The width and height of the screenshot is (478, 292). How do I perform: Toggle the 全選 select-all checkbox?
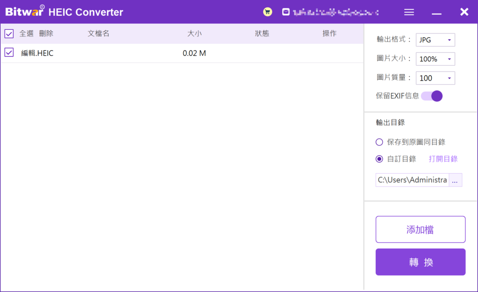(x=9, y=34)
